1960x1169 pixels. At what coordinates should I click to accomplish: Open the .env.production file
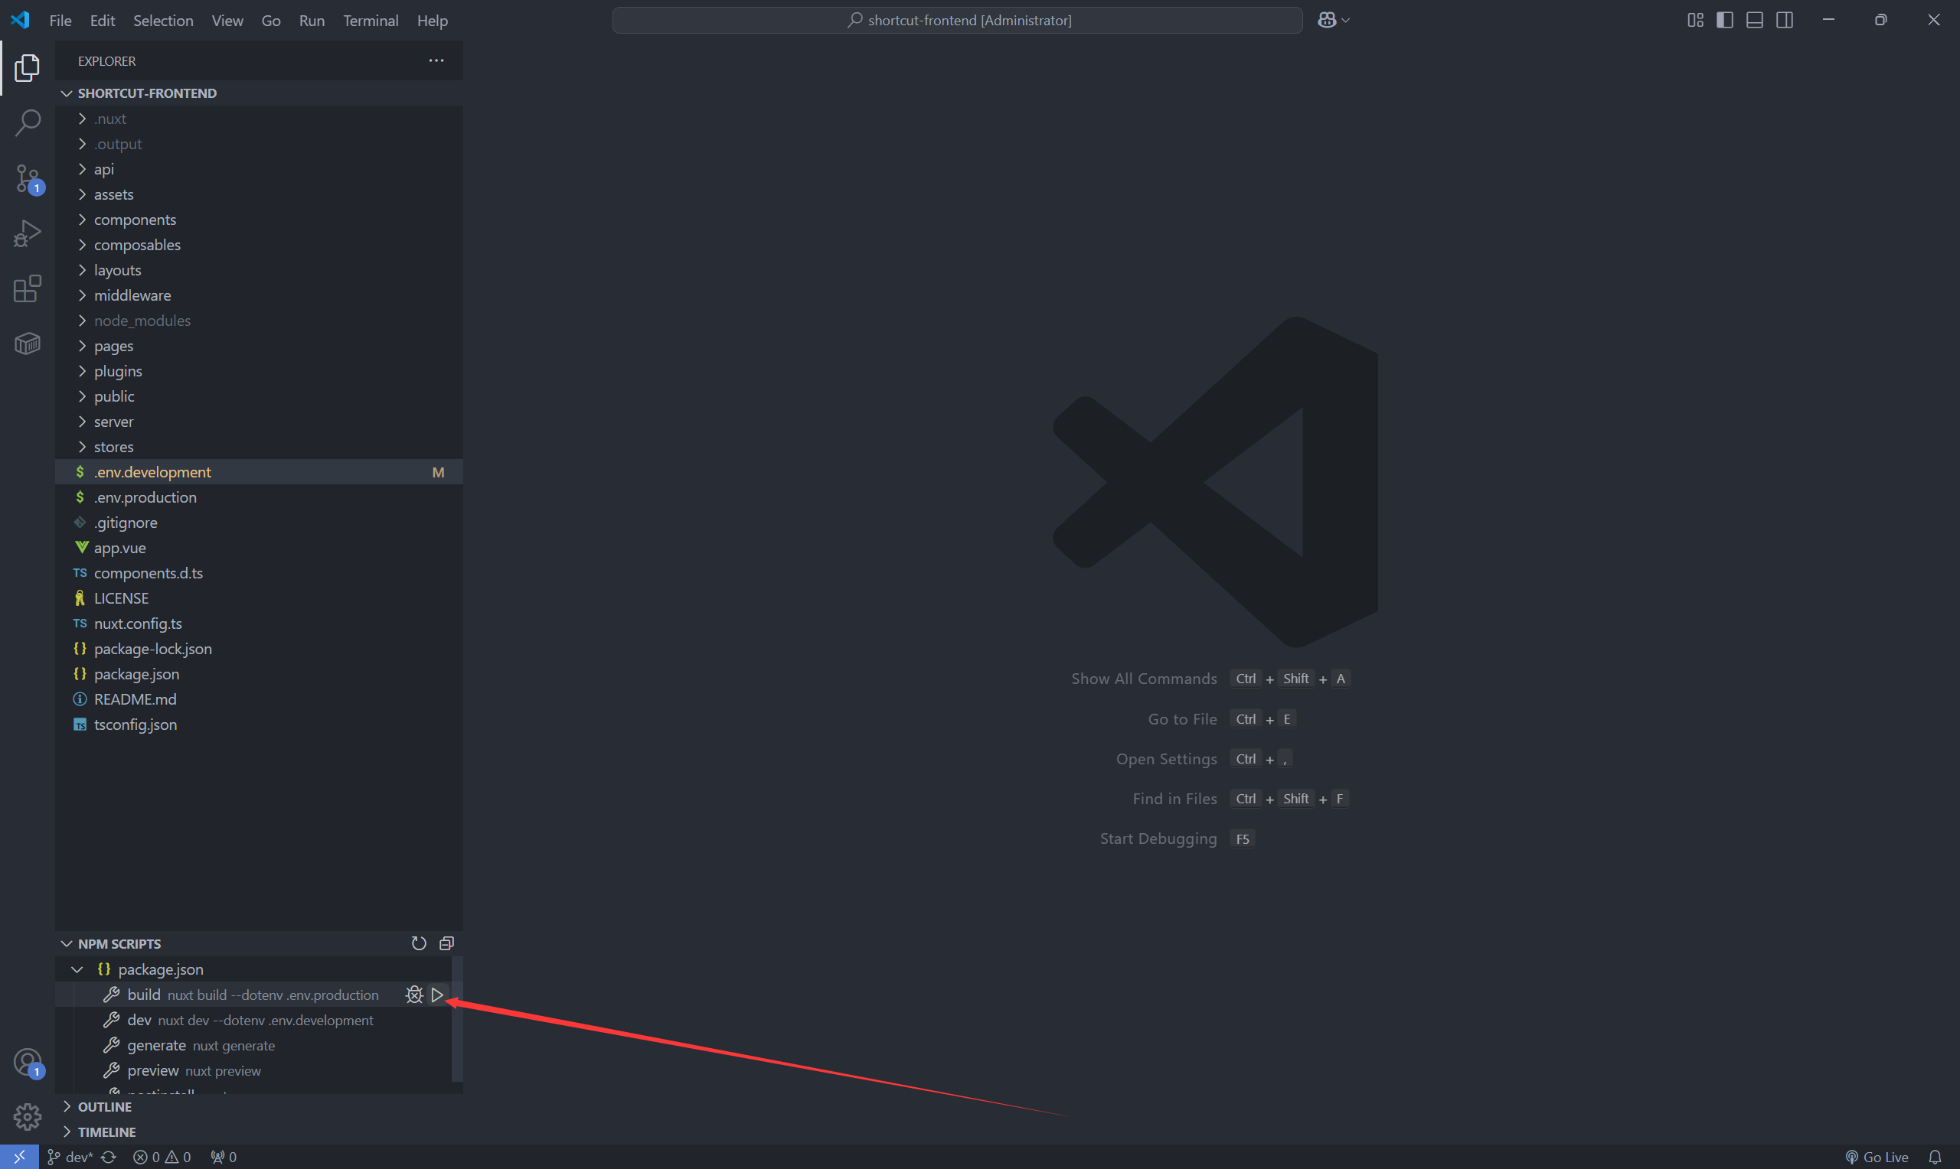260,497
